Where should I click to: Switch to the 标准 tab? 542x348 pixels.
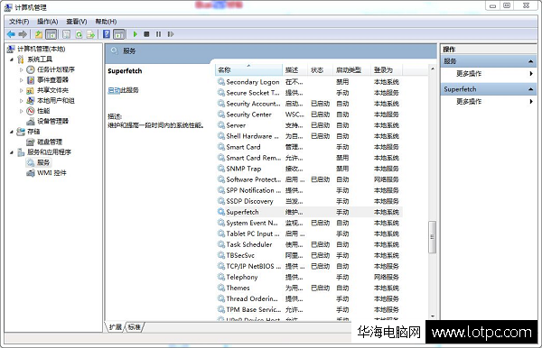click(135, 327)
